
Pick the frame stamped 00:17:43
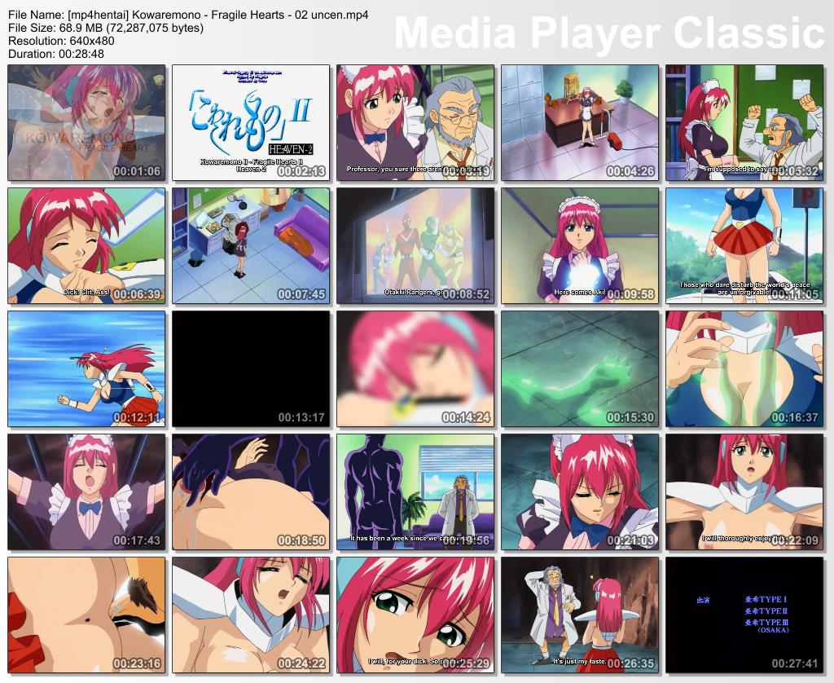tap(86, 492)
